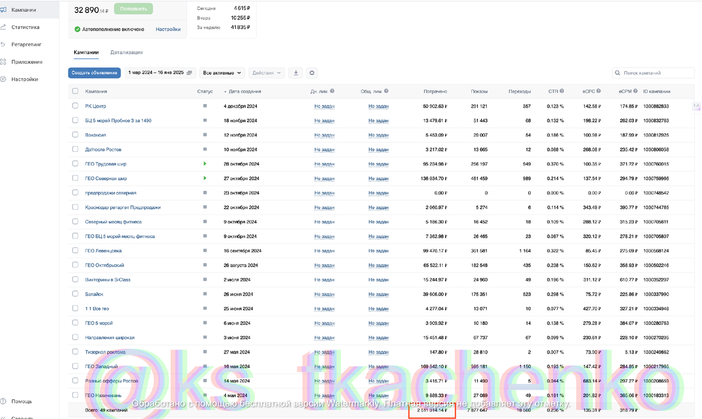
Task: Open the Краснодар ретаргет Предпродажи campaign
Action: tap(123, 207)
